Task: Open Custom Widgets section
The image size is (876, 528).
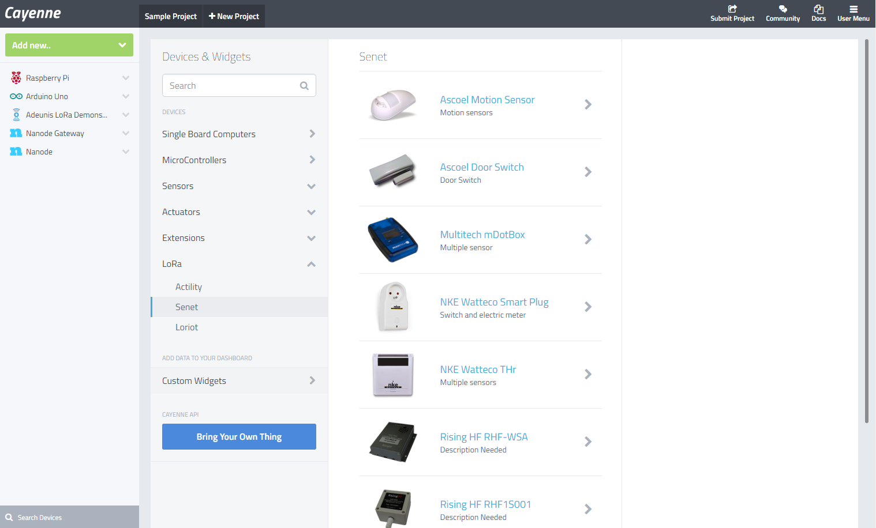Action: click(x=239, y=380)
